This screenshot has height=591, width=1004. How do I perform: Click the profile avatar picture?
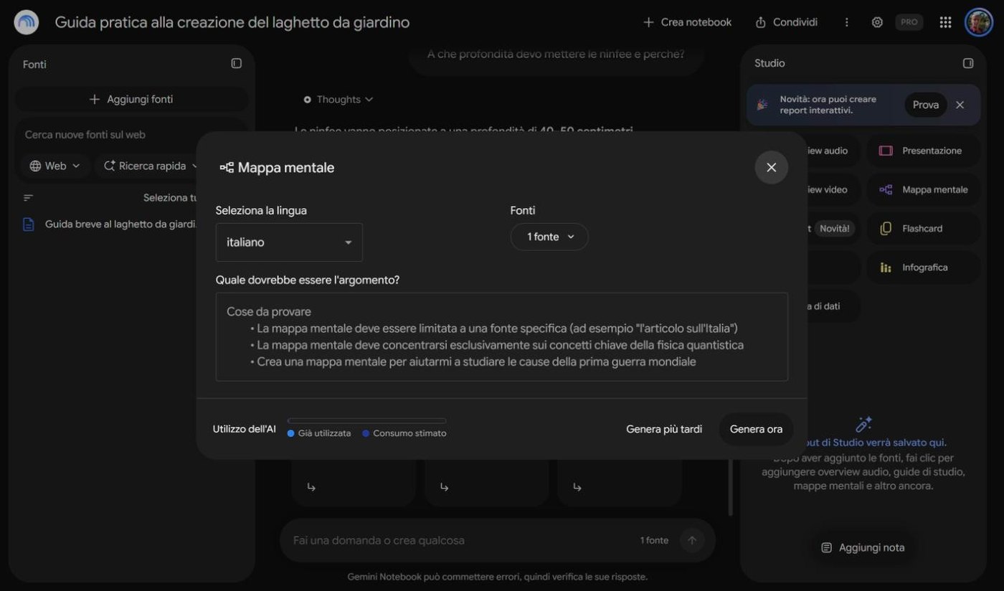click(978, 22)
